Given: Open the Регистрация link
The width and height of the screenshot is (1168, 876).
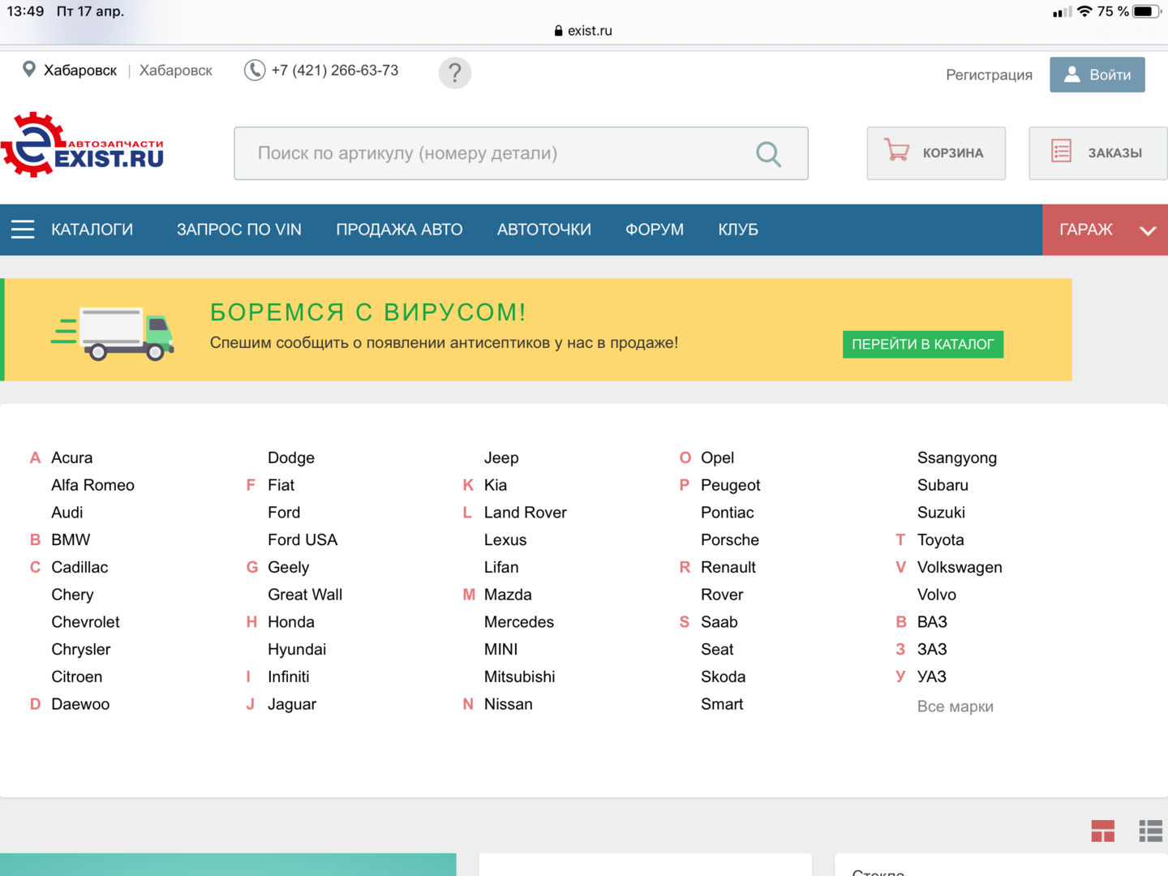Looking at the screenshot, I should point(990,75).
